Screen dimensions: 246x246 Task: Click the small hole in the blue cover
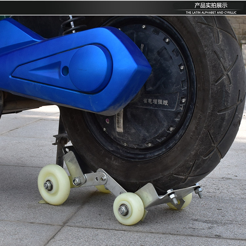pos(65,71)
